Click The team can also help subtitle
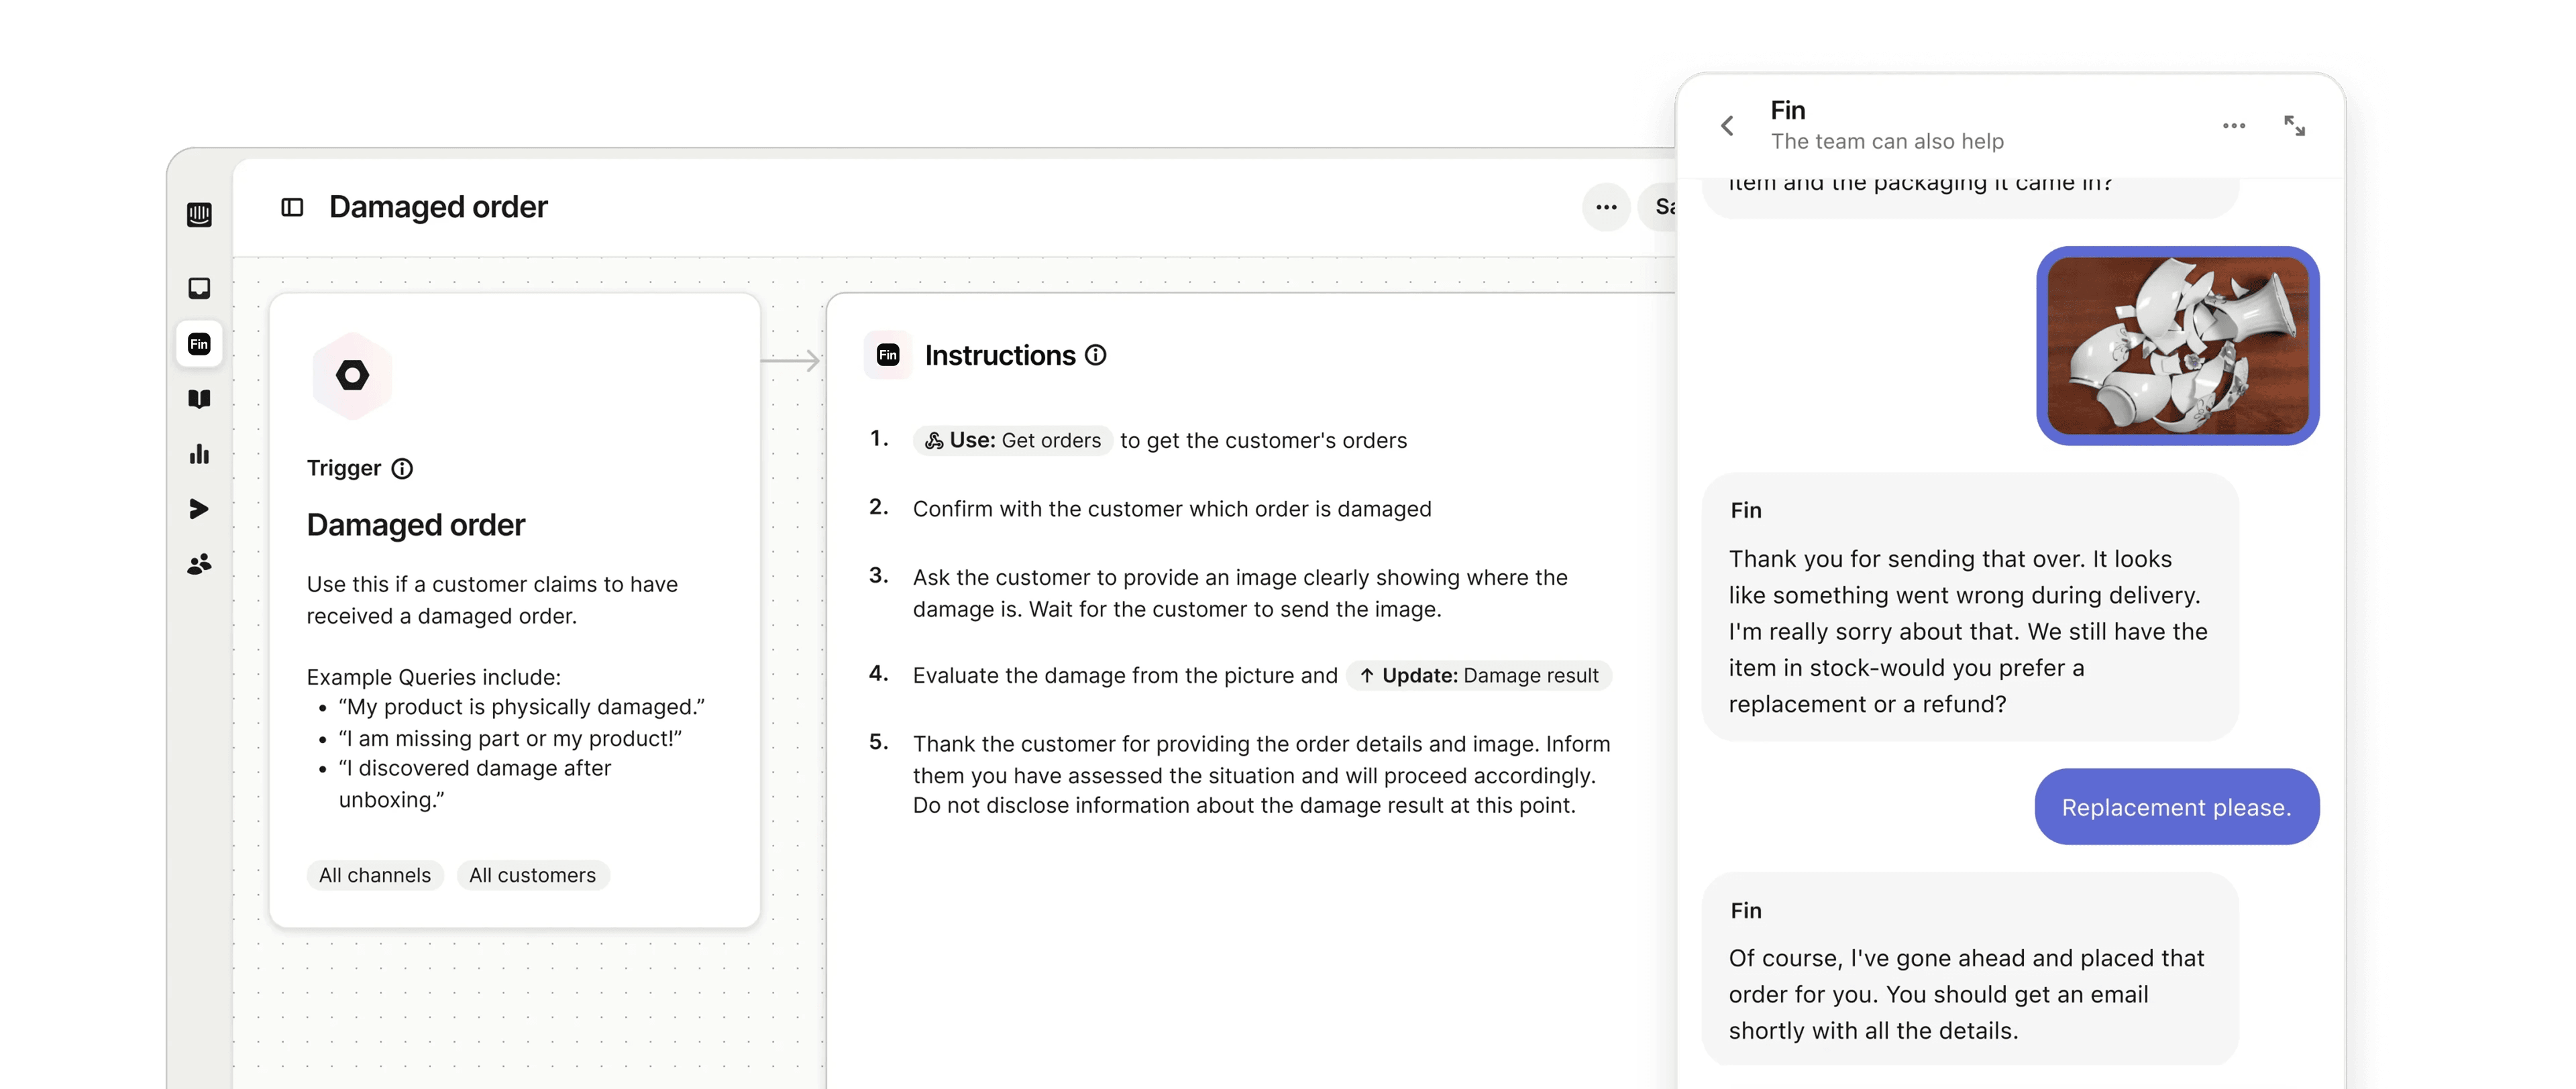Screen dimensions: 2576x1089 click(x=1887, y=142)
